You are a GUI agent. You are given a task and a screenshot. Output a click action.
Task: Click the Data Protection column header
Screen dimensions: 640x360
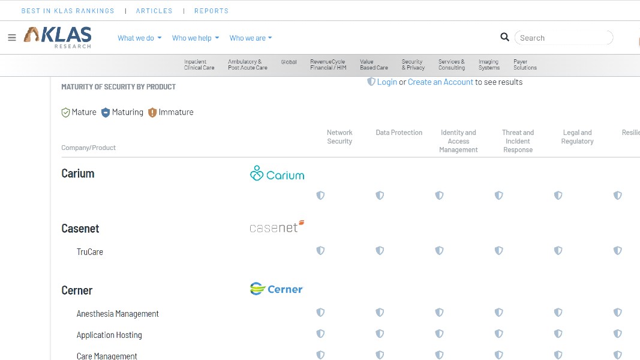tap(399, 133)
